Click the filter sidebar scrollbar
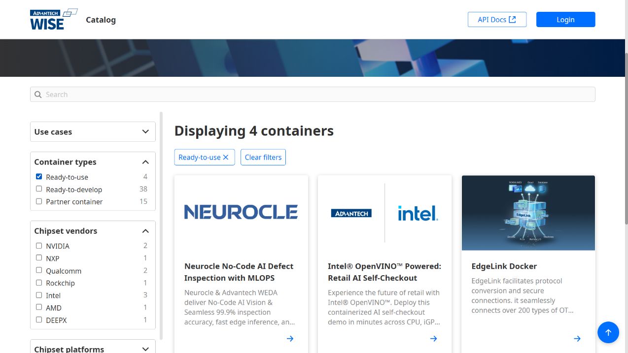 tap(161, 225)
